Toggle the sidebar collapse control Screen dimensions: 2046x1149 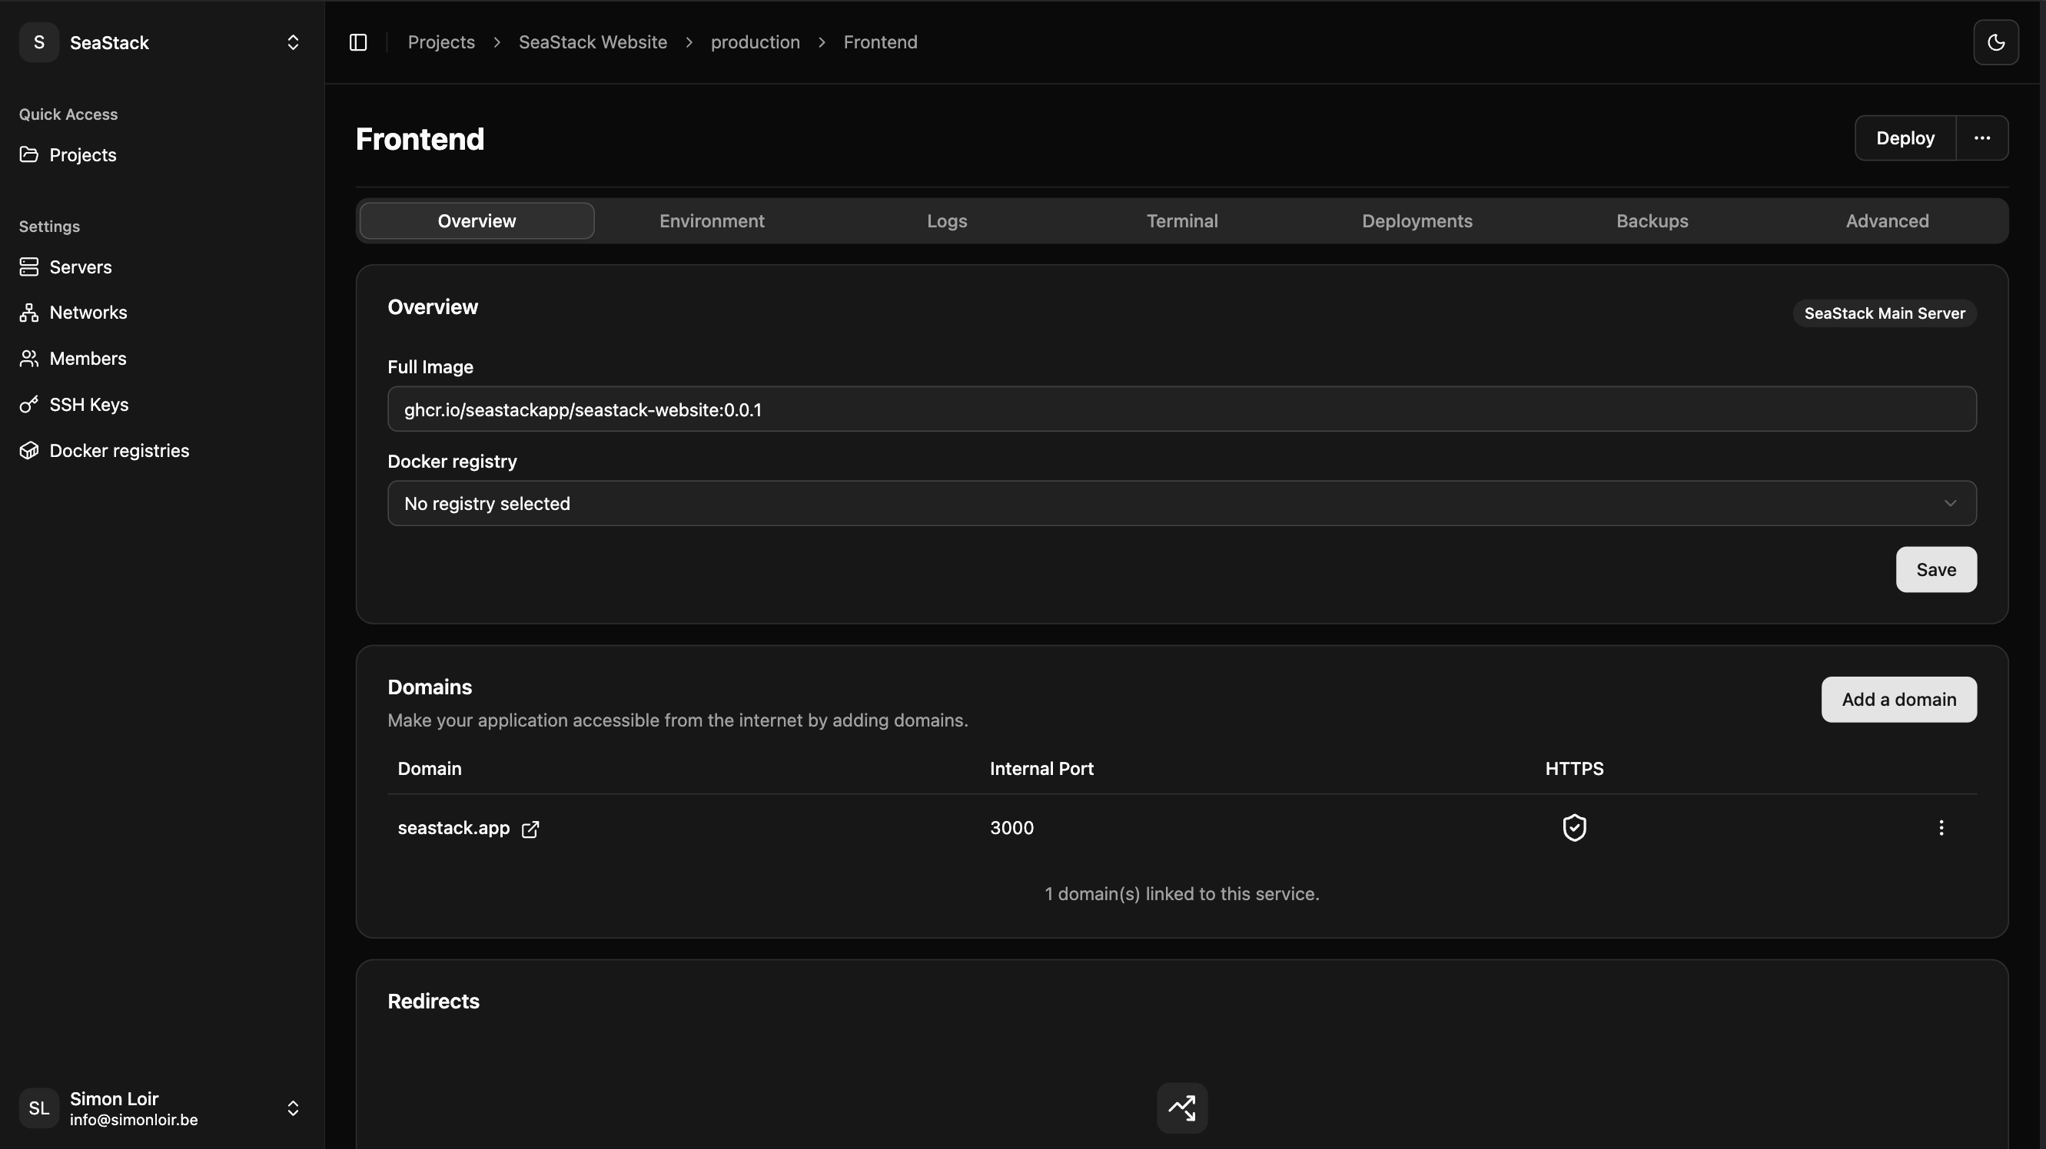(x=357, y=42)
